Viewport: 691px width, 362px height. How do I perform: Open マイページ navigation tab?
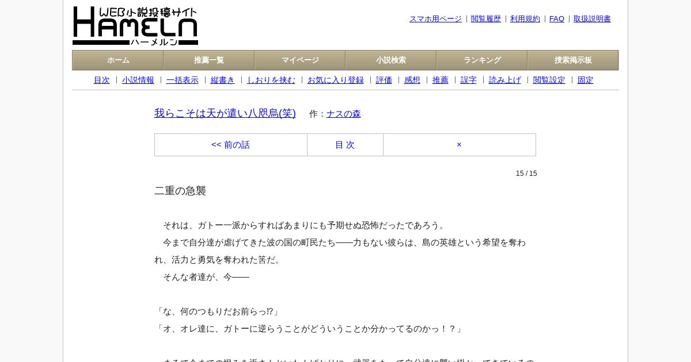pos(300,60)
